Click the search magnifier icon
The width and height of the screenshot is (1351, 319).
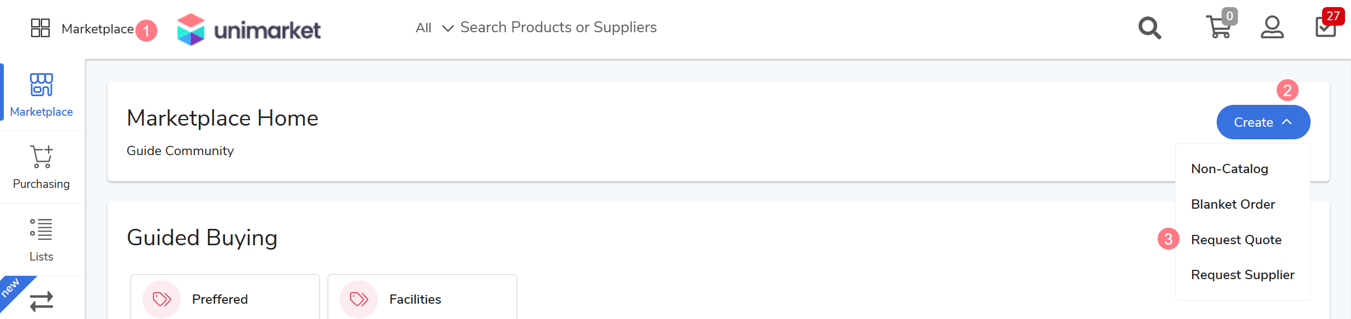(1149, 28)
